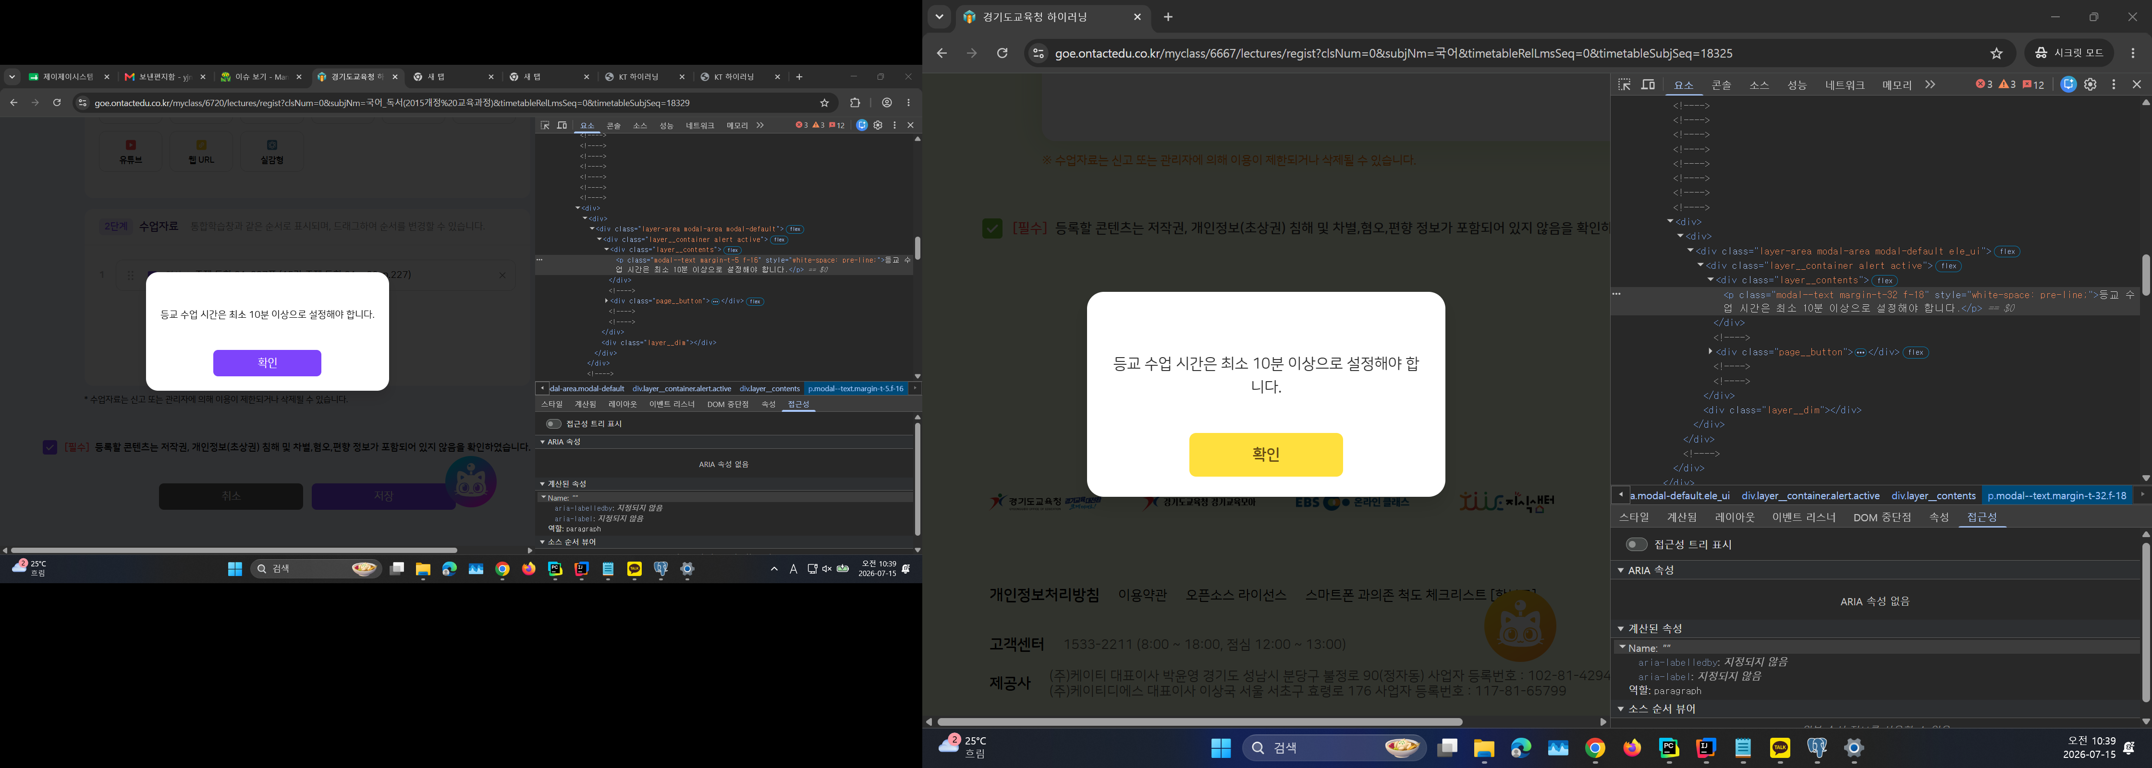Collapse the 계산된 속성 section in right panel

[x=1621, y=629]
